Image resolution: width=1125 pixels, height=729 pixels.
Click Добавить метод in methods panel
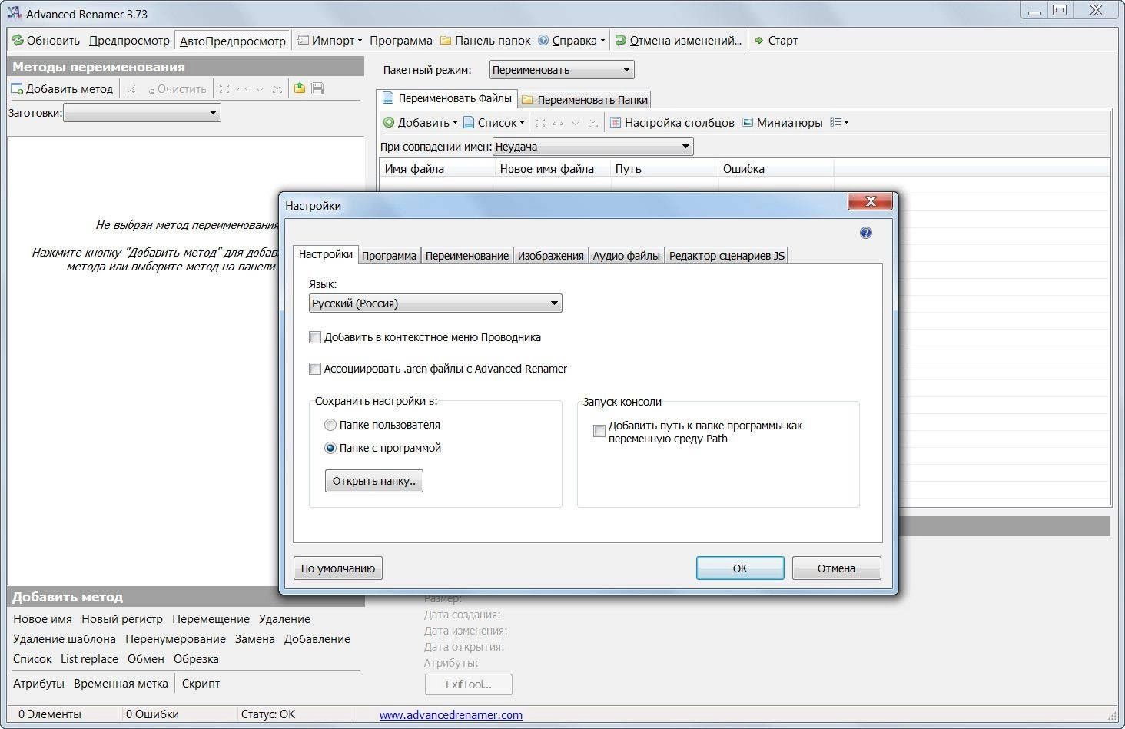(61, 89)
